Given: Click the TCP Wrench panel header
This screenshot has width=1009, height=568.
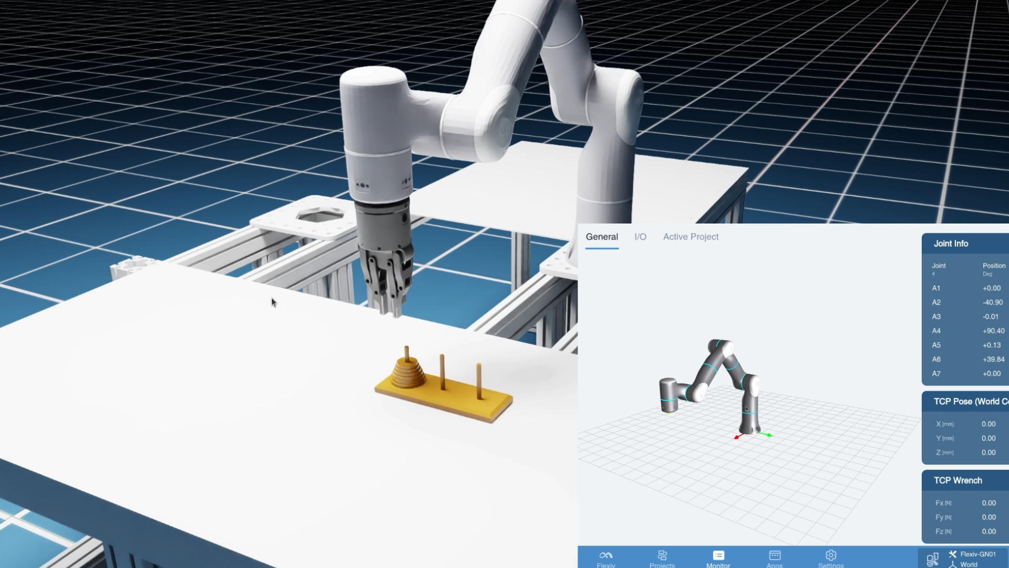Looking at the screenshot, I should click(x=957, y=480).
